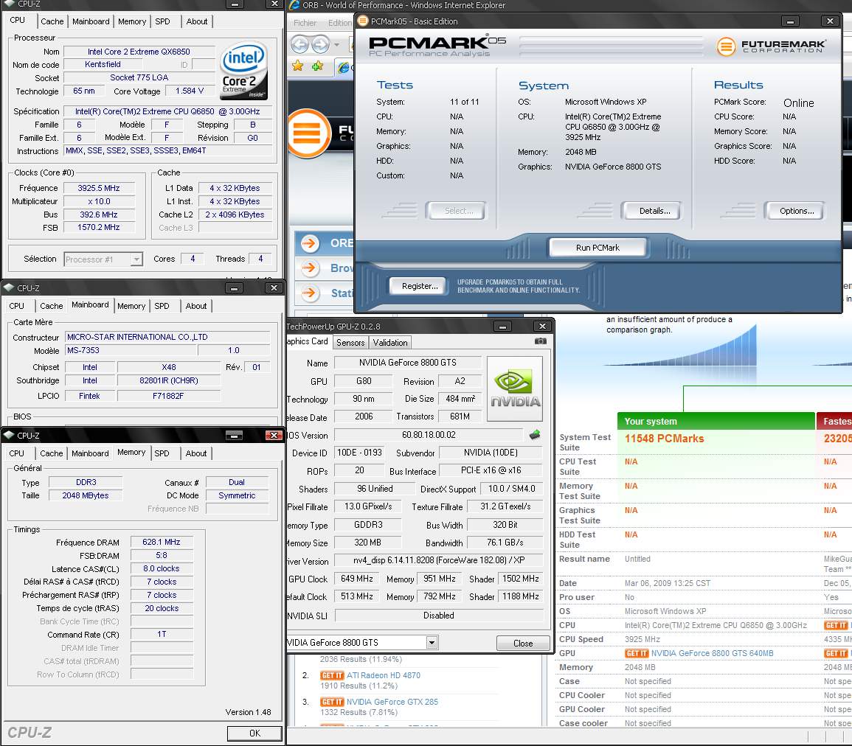Open the recent pages dropdown beside forward arrow
Screen dimensions: 852x746
click(337, 44)
